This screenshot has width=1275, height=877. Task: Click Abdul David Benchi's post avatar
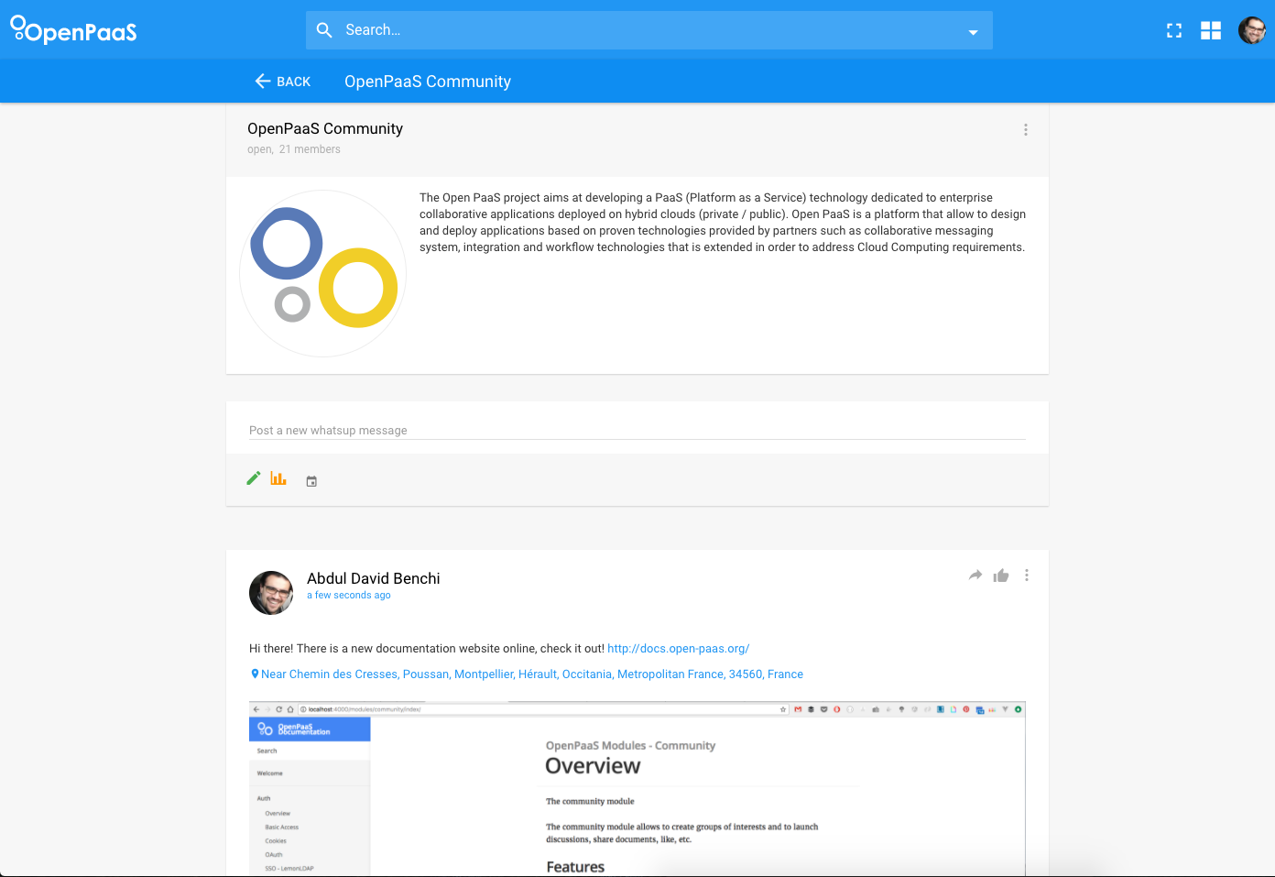[271, 593]
